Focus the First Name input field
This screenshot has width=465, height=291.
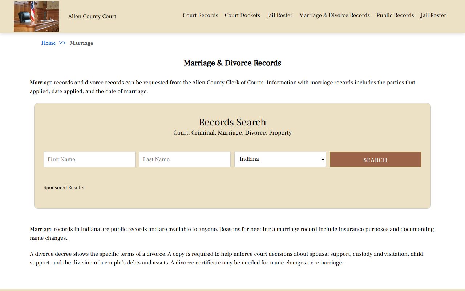pyautogui.click(x=89, y=159)
